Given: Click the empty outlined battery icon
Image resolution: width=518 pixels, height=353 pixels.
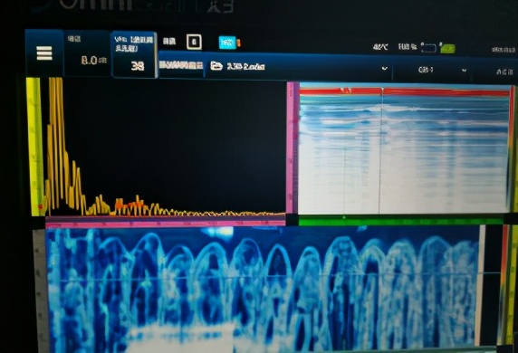Looking at the screenshot, I should coord(428,48).
